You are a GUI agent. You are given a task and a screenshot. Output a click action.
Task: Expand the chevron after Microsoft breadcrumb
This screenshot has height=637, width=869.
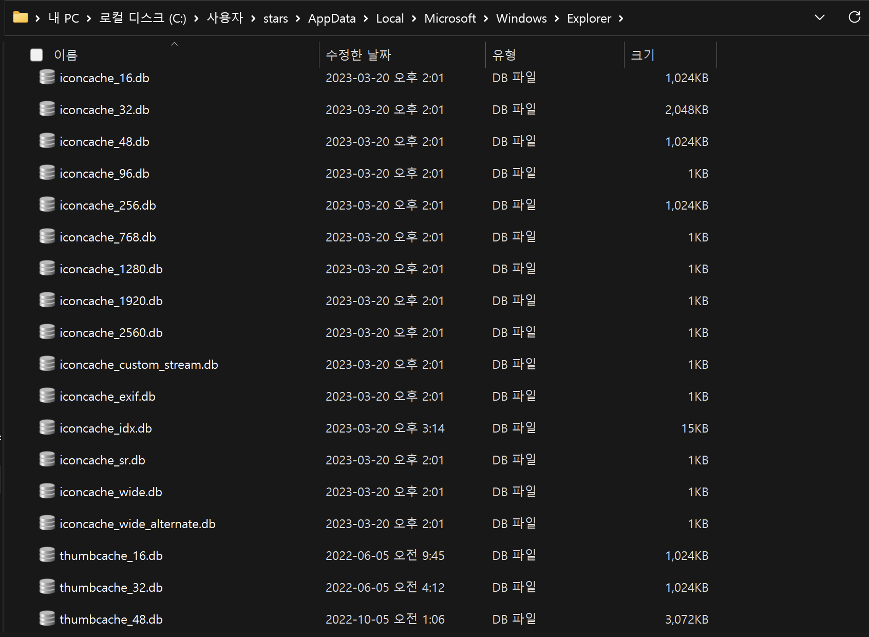click(x=486, y=19)
